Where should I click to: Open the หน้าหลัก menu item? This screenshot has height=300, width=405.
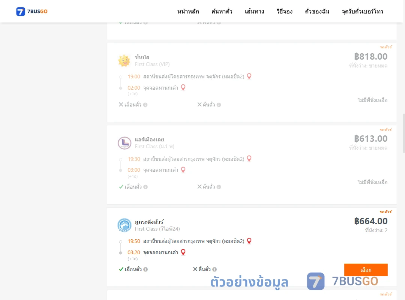tap(188, 11)
